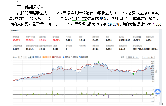Screen dimensions: 166x106
Task: Click help icon next to 最大回撤
Action: tap(140, 37)
